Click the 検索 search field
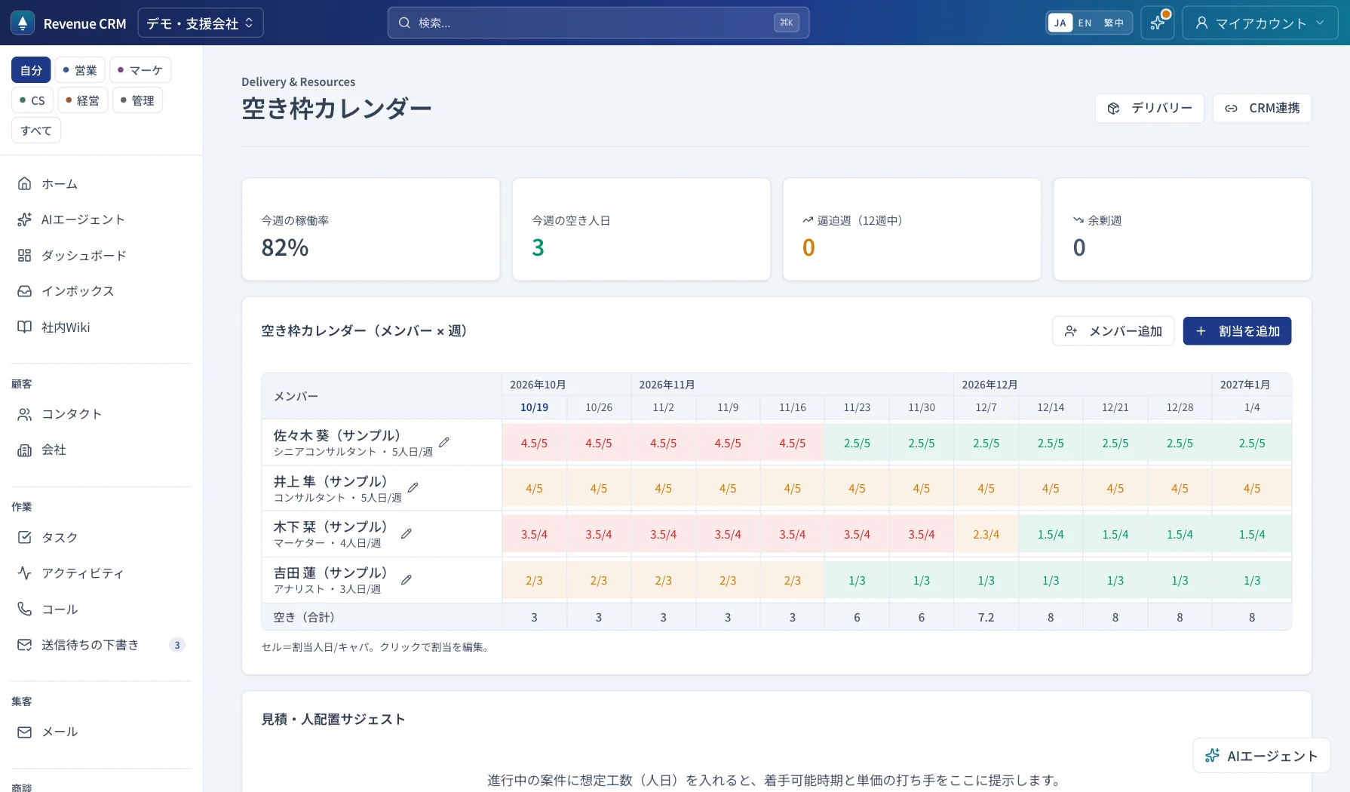The image size is (1350, 792). click(598, 23)
